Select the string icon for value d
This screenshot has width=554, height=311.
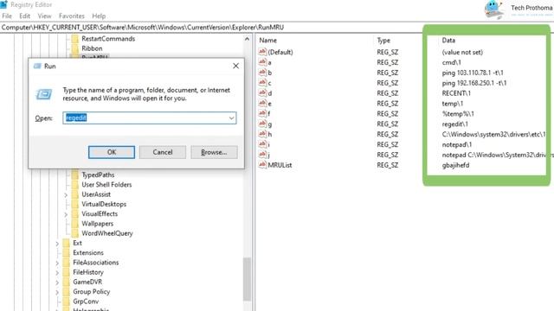click(x=262, y=92)
